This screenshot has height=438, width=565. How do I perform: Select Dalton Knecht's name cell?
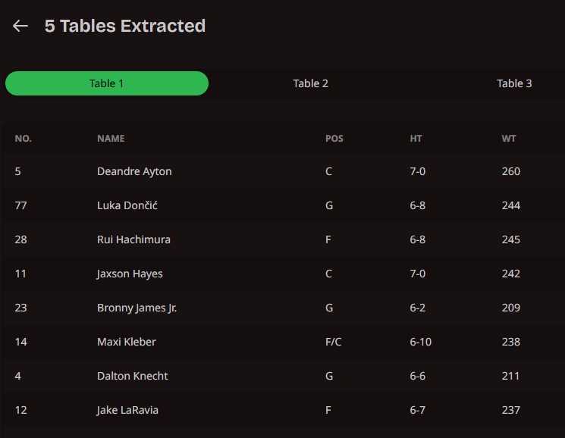(133, 376)
